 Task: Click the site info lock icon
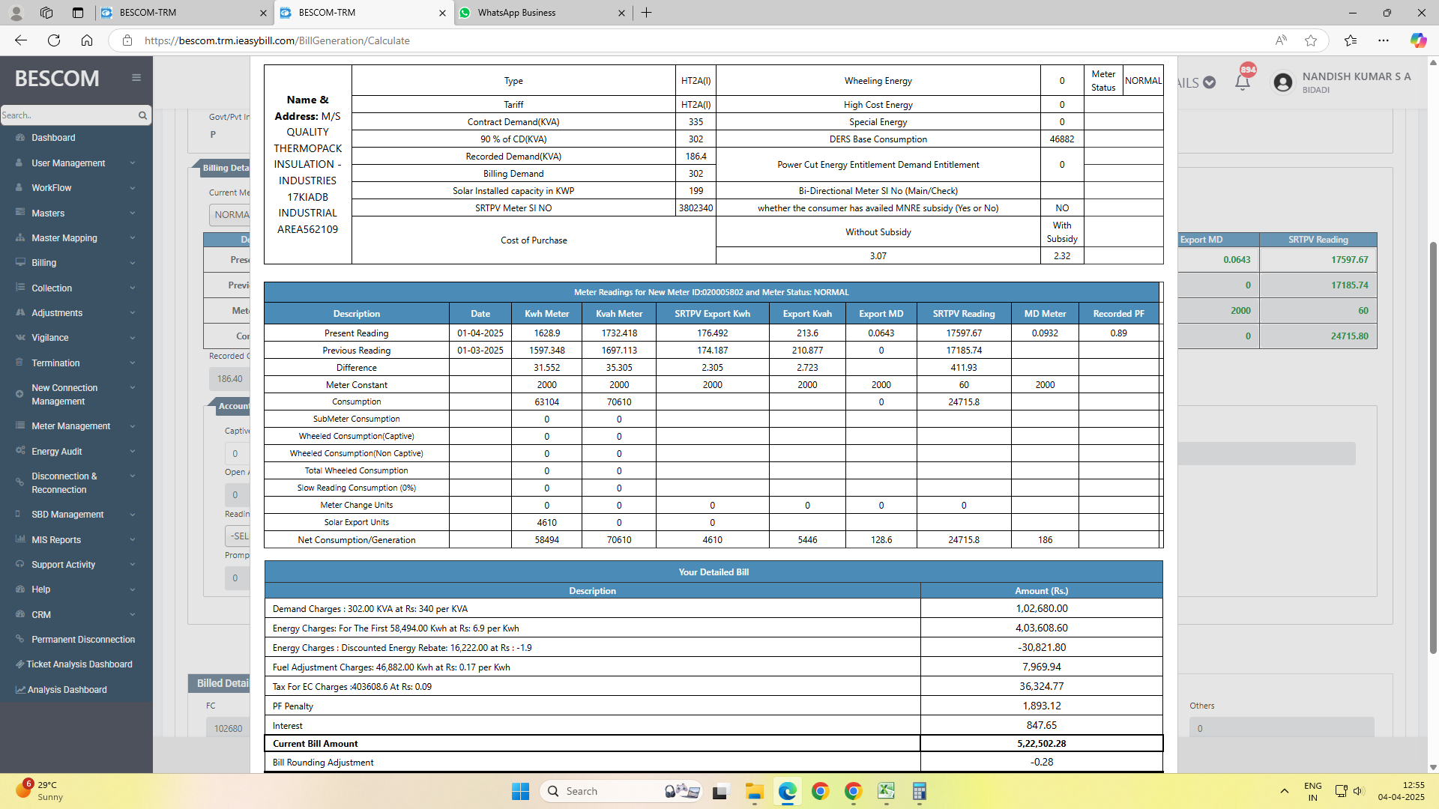pos(127,40)
